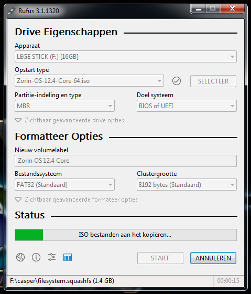The image size is (251, 294).
Task: Expand the advanced format options (geavanceerde formateer opties)
Action: 76,199
